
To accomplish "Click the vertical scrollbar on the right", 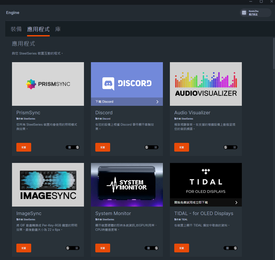I will 274,53.
